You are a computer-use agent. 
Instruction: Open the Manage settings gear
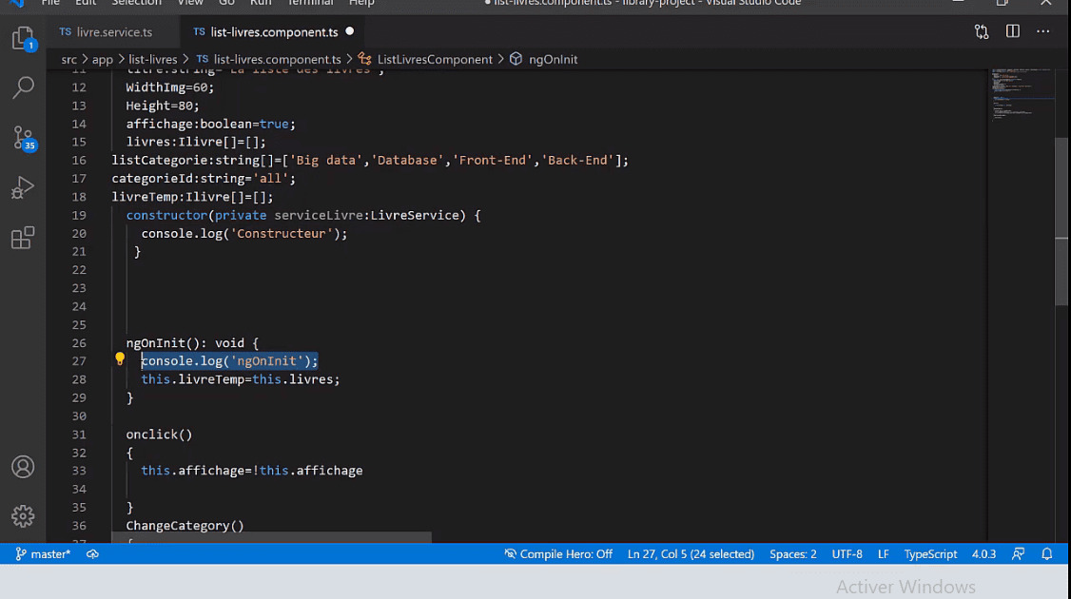pos(23,516)
